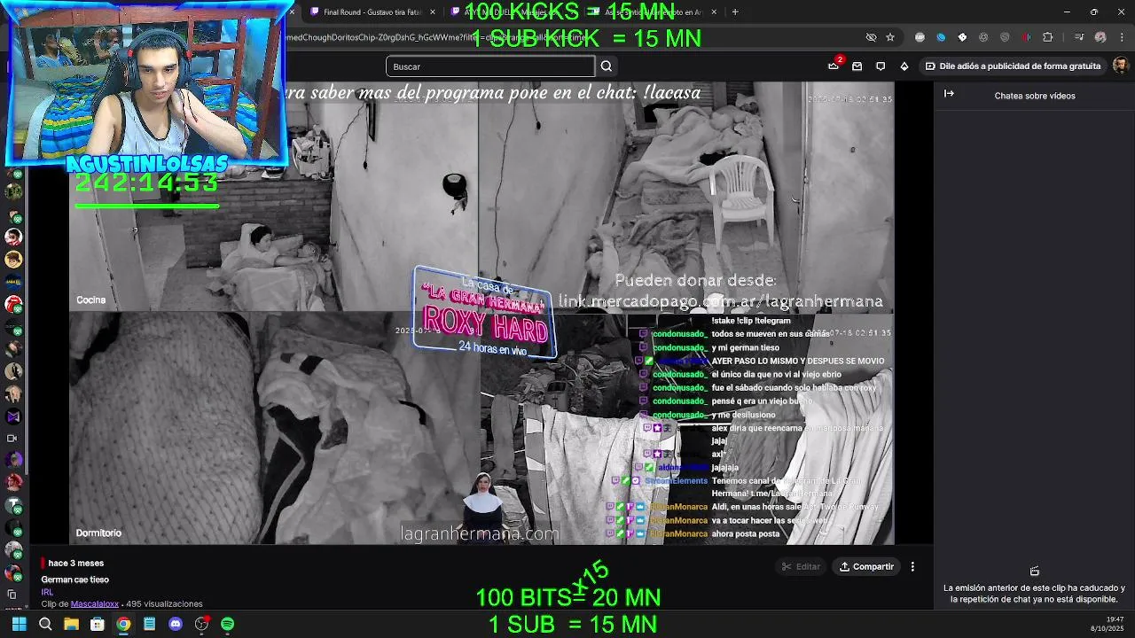
Task: Open a new browser tab with plus
Action: point(735,12)
